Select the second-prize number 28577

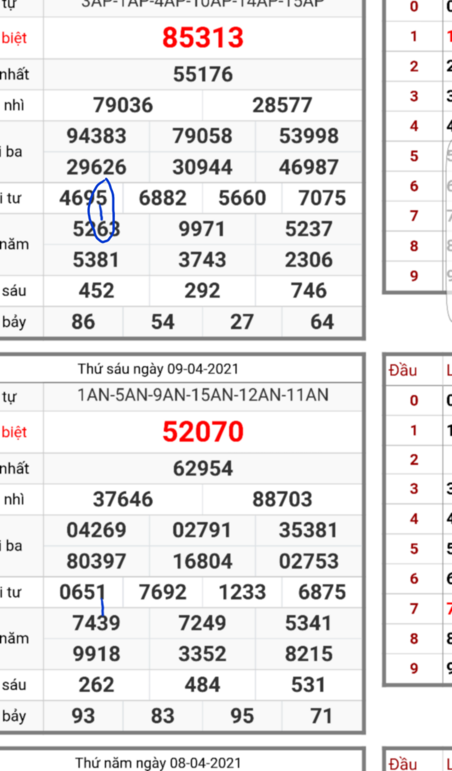pyautogui.click(x=282, y=105)
